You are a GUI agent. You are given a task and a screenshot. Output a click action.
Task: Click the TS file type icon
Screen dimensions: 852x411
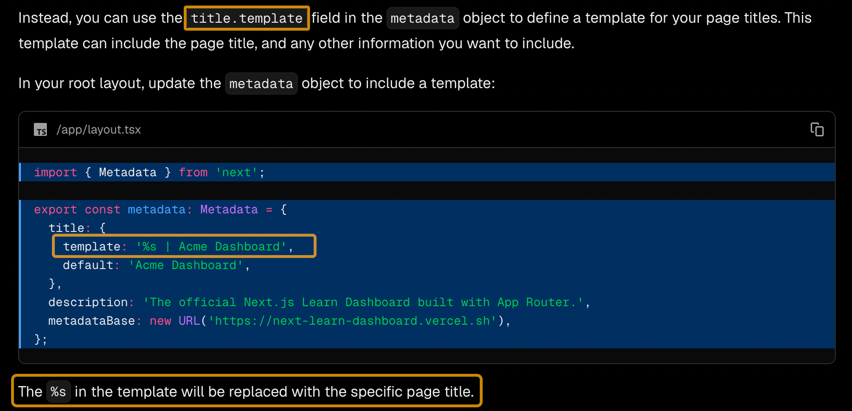[40, 130]
